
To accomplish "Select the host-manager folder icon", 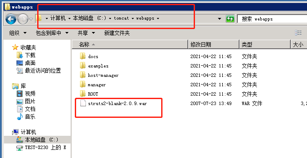I will click(x=83, y=75).
